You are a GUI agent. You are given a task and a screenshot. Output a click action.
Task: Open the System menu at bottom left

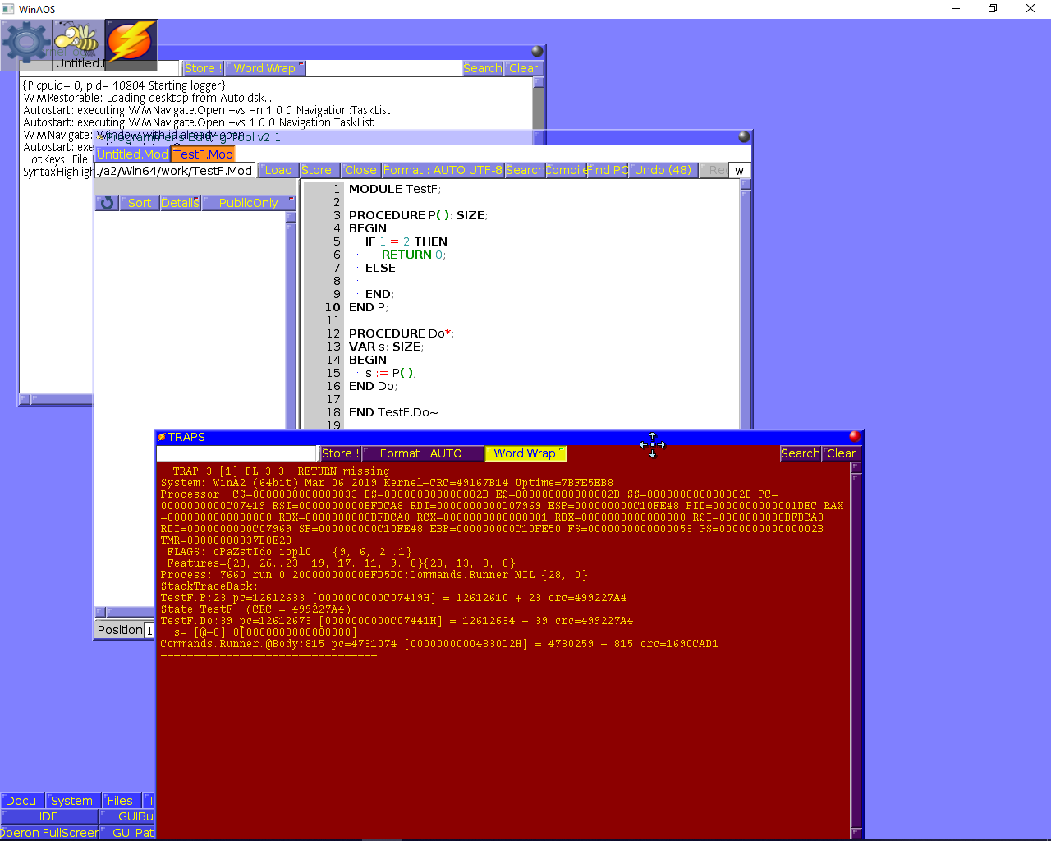tap(71, 801)
